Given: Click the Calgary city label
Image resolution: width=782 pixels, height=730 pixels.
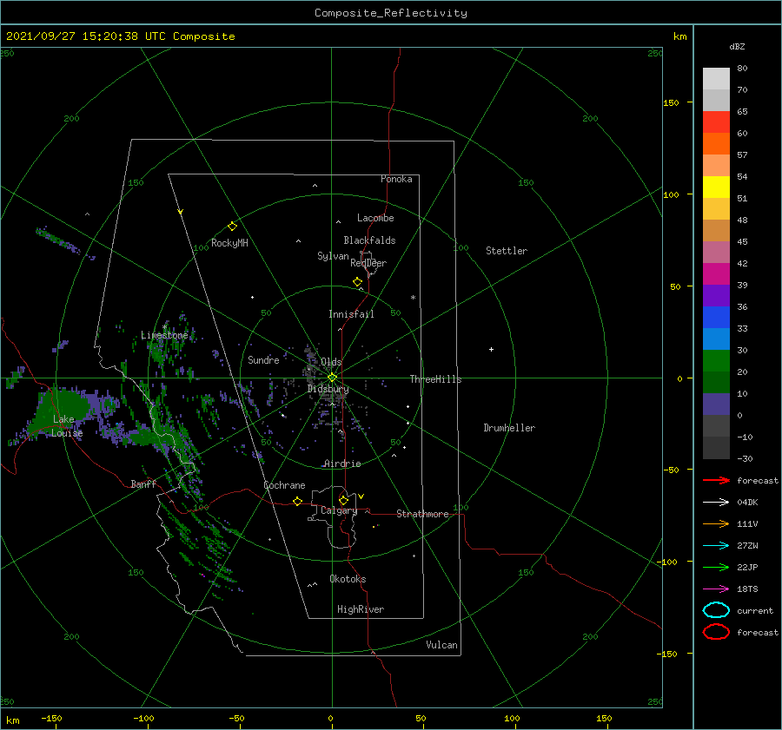Looking at the screenshot, I should click(x=339, y=510).
